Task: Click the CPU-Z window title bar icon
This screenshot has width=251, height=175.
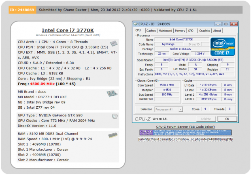Action: (136, 24)
